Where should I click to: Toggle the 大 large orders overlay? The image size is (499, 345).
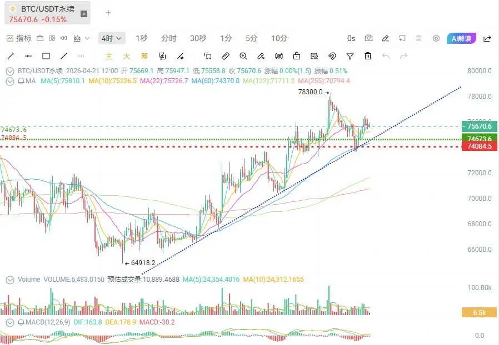(x=126, y=56)
